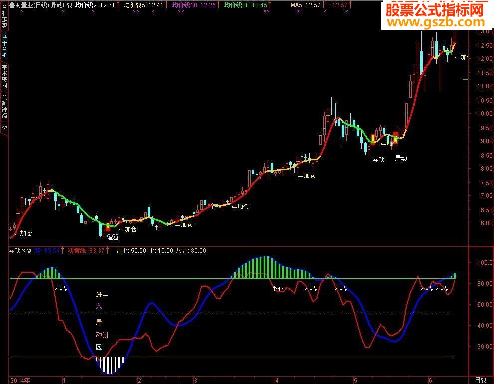Select the 预测评级 side tab
Viewport: 494px width, 384px height.
pyautogui.click(x=4, y=106)
